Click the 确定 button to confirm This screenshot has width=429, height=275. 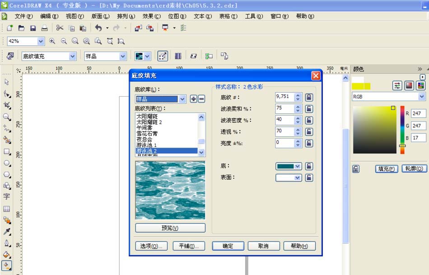coord(228,246)
